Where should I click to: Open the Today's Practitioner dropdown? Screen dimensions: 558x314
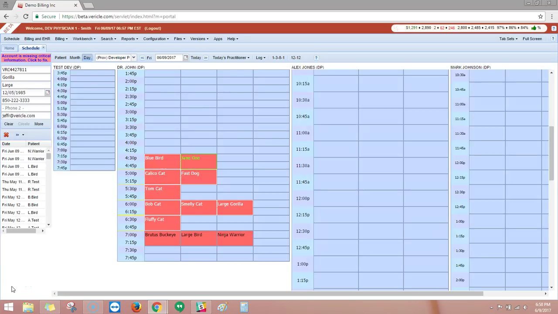point(229,57)
